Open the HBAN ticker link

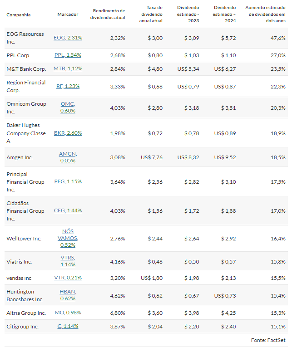click(68, 295)
